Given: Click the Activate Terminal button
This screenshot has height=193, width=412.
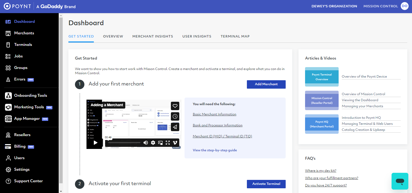Looking at the screenshot, I should click(266, 184).
